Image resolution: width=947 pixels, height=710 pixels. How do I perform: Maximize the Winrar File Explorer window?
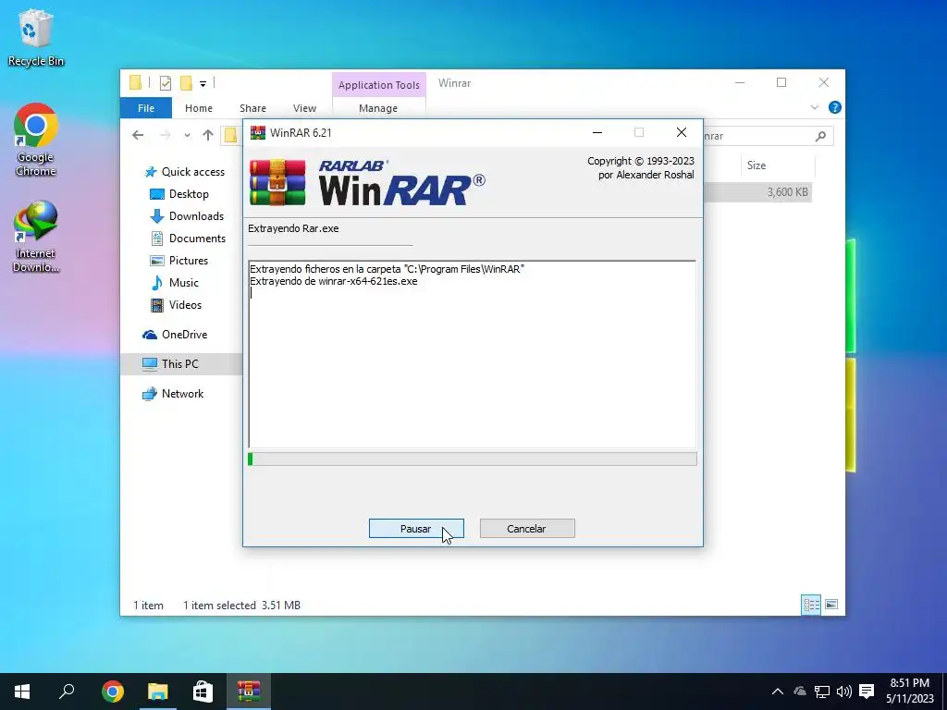(781, 82)
